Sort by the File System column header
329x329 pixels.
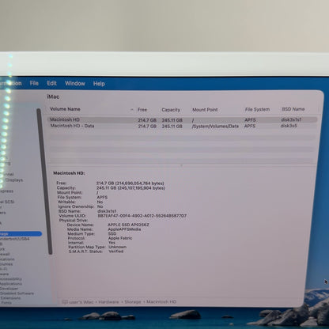coord(257,109)
